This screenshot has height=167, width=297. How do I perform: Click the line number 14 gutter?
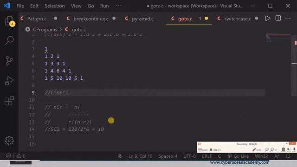(x=32, y=129)
